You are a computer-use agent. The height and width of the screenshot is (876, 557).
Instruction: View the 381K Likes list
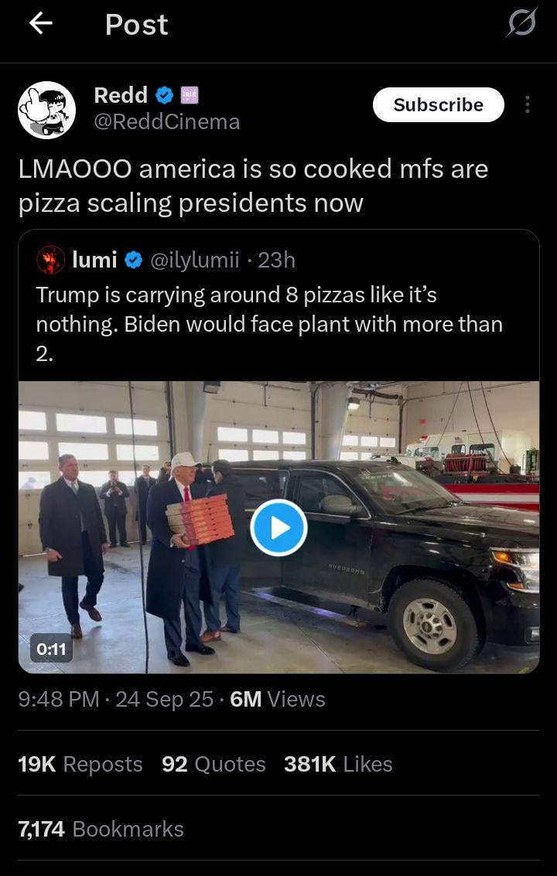pos(338,764)
